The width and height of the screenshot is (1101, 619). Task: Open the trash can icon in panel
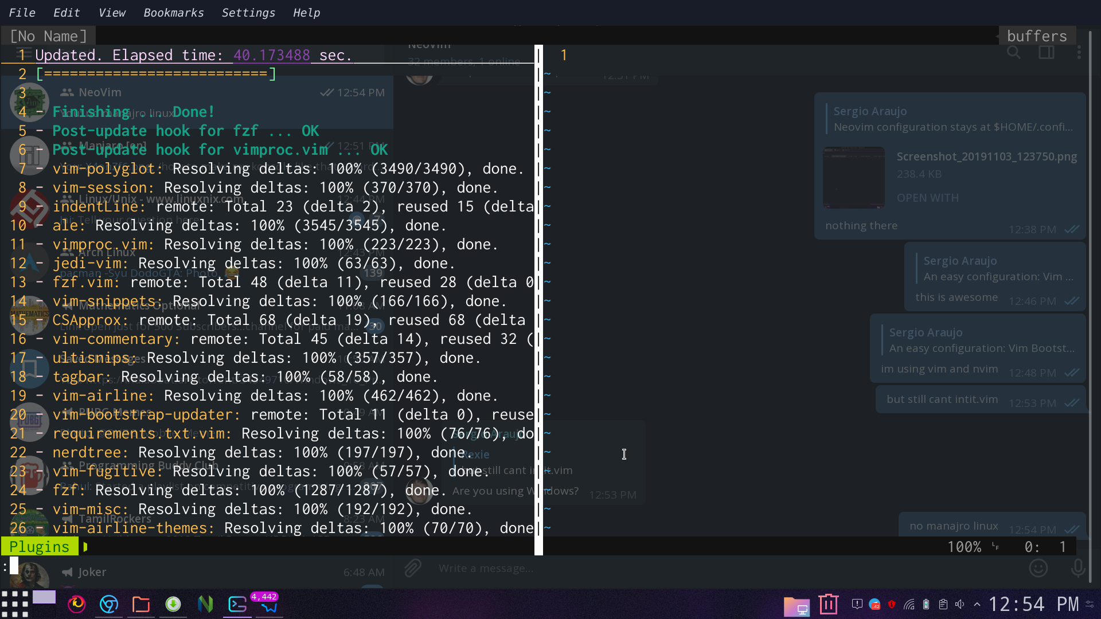(829, 604)
